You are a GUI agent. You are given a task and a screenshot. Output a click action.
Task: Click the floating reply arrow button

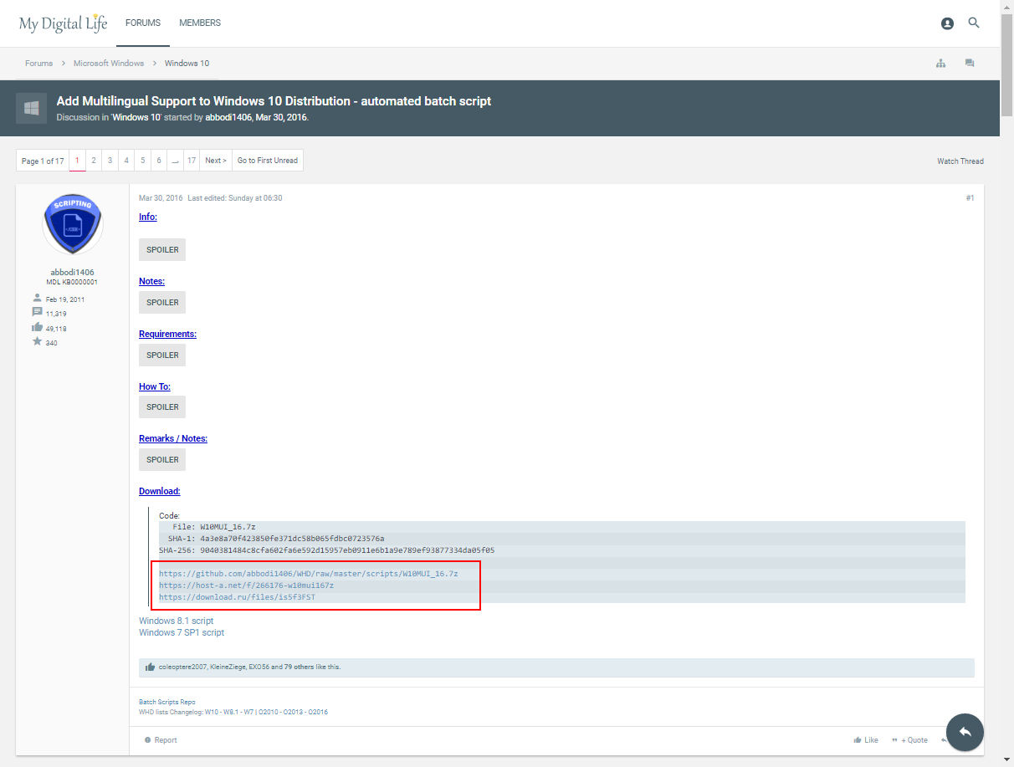[965, 732]
